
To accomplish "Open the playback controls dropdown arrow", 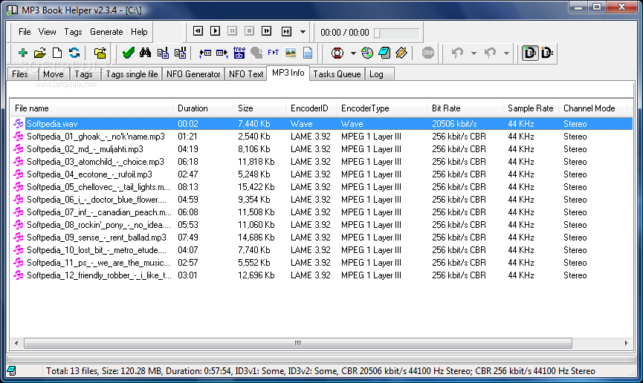I will click(303, 31).
